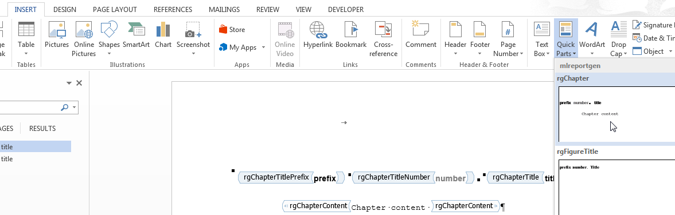Expand the Table dropdown arrow
This screenshot has height=215, width=675.
pos(26,54)
